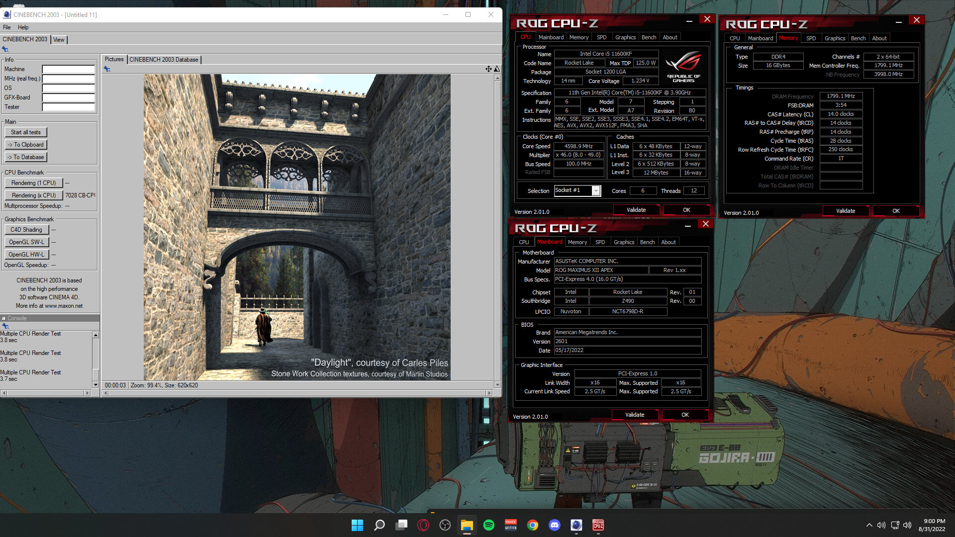Screen dimensions: 955x537
Task: Click Validate in the CPU-Z CPU window
Action: pyautogui.click(x=636, y=210)
